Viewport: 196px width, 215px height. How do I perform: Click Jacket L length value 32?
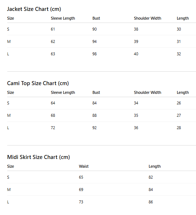tap(179, 54)
